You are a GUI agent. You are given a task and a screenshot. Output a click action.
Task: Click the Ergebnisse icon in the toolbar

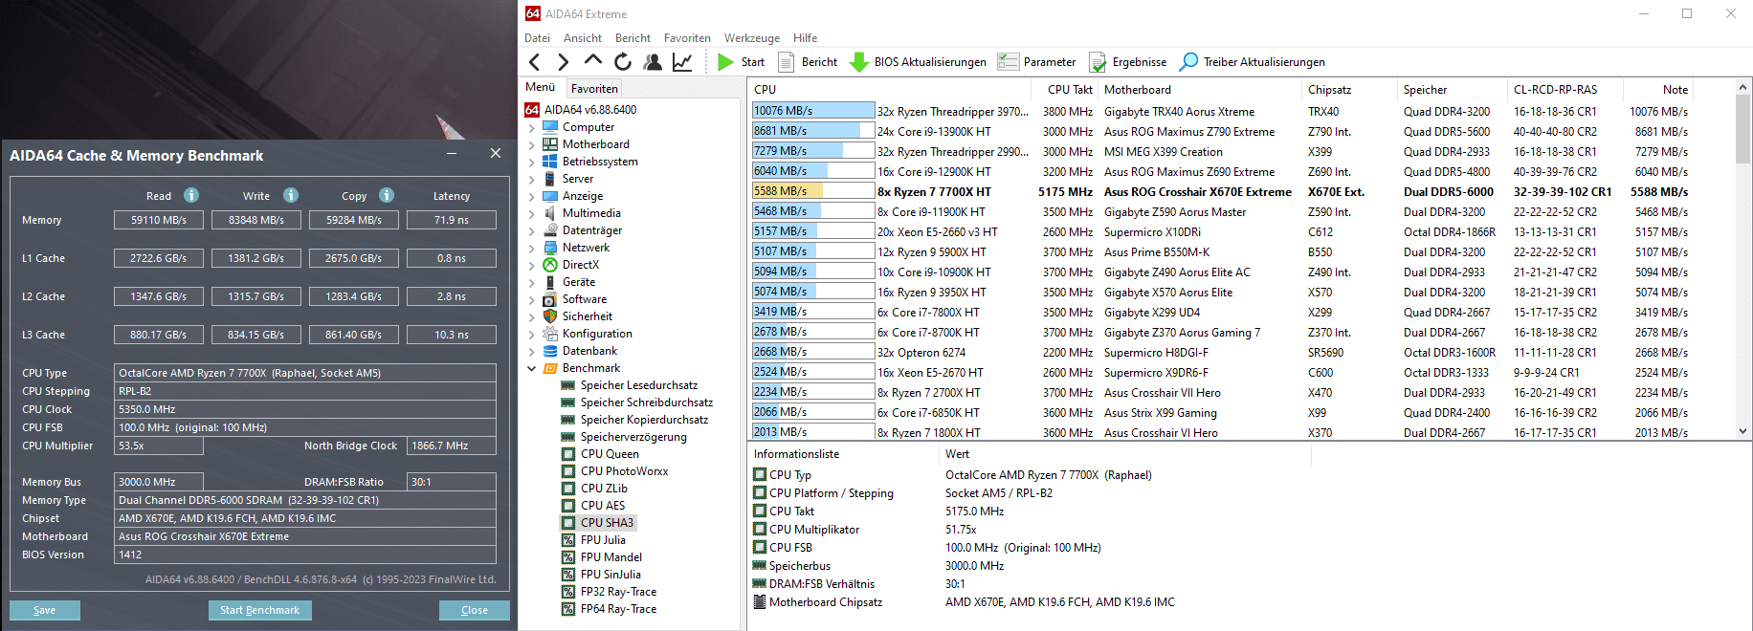click(1098, 62)
